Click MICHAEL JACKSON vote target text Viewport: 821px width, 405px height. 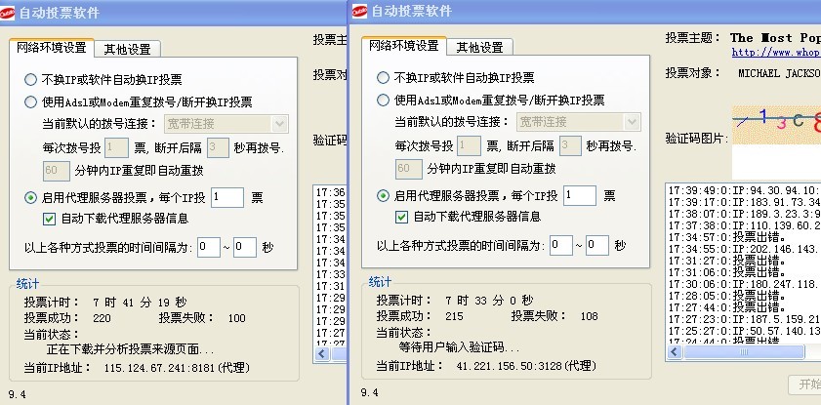(x=779, y=73)
